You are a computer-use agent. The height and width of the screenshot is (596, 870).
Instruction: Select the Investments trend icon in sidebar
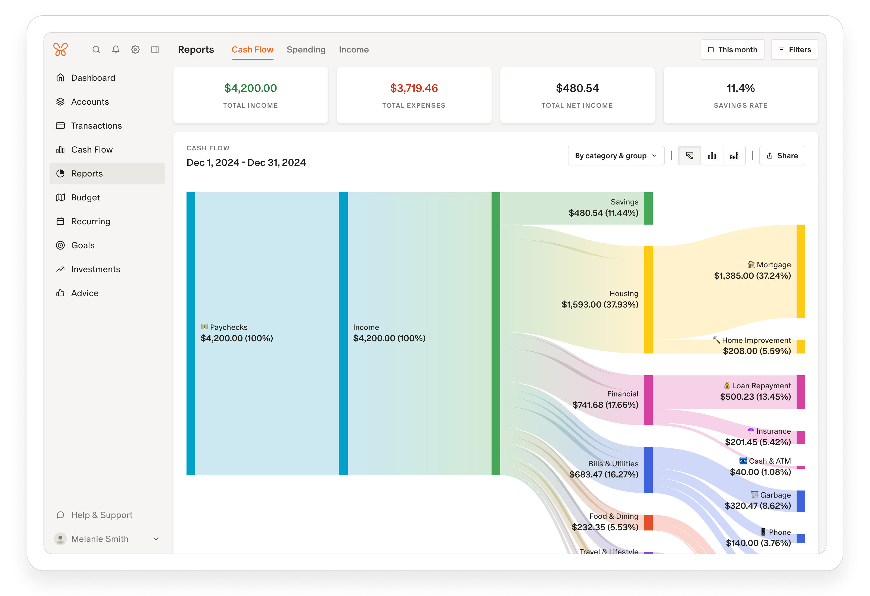pos(60,269)
